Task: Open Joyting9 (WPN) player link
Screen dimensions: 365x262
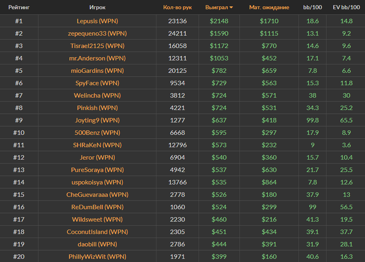Action: (x=97, y=120)
